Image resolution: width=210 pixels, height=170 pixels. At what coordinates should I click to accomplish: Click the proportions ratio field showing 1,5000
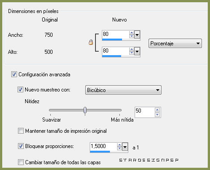103,146
